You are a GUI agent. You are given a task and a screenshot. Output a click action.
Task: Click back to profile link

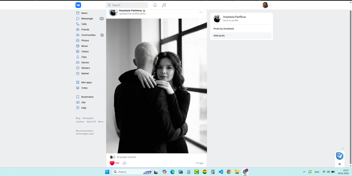231,20
